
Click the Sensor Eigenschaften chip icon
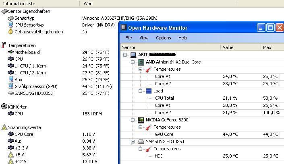(4, 11)
